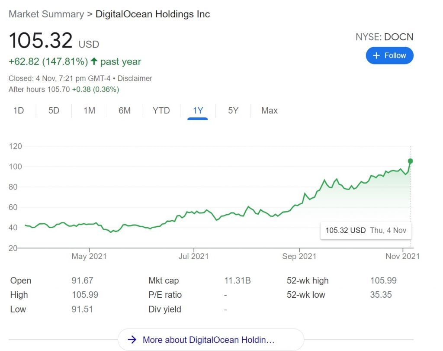Image resolution: width=443 pixels, height=351 pixels.
Task: Click the Mkt cap value 11.31B
Action: click(x=238, y=280)
